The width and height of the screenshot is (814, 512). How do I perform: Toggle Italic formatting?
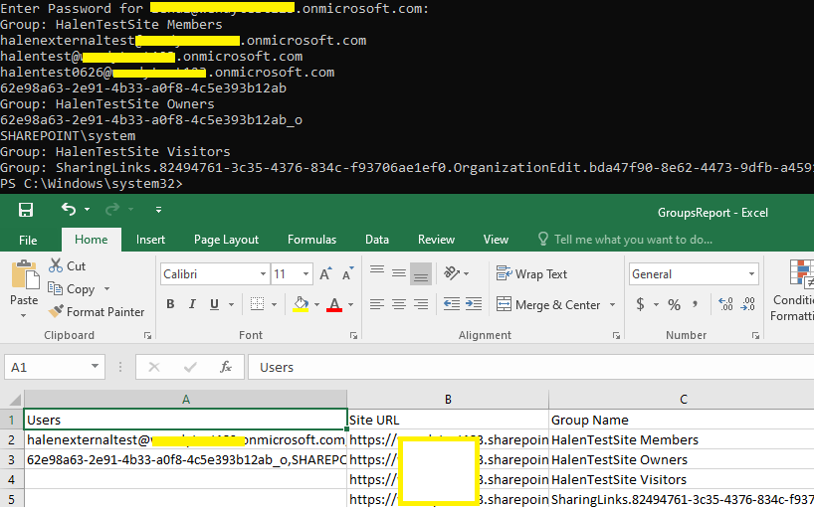tap(192, 304)
